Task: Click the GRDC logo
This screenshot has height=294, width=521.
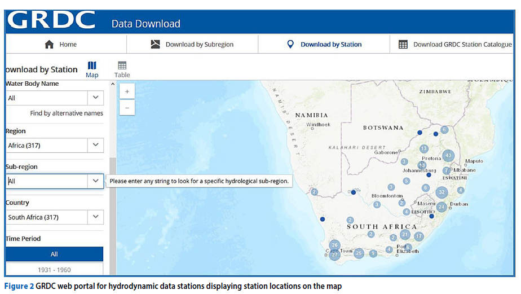Action: [51, 21]
